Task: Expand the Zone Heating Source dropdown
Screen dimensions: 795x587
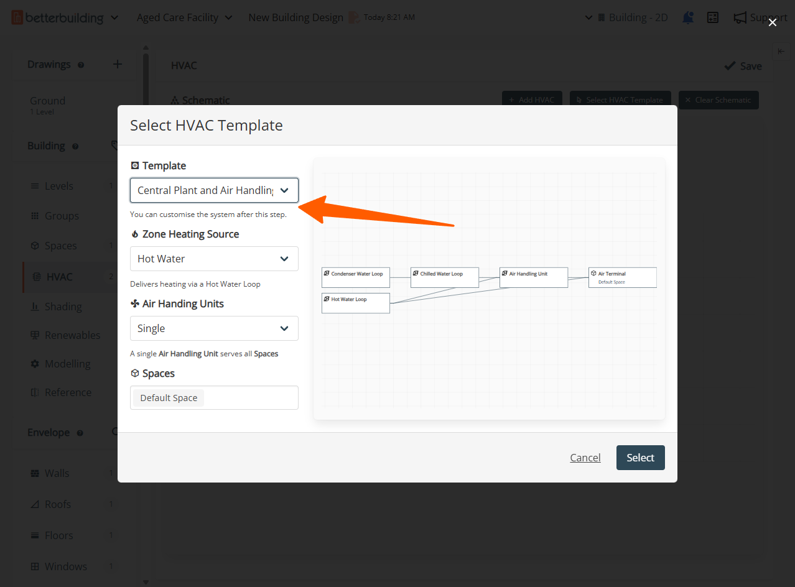Action: click(x=213, y=259)
